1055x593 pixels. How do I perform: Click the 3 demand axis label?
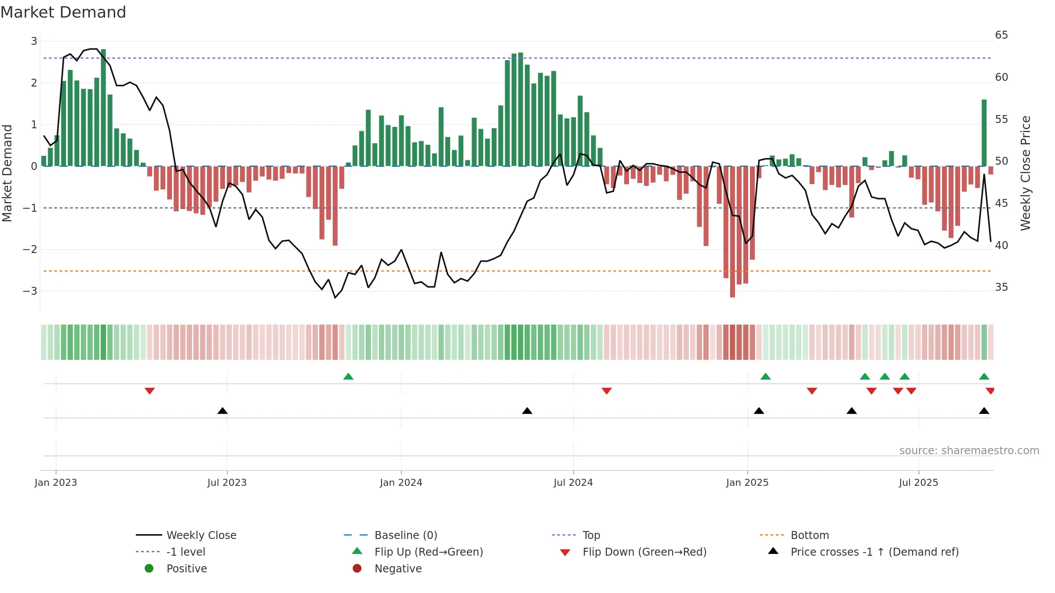pos(34,41)
